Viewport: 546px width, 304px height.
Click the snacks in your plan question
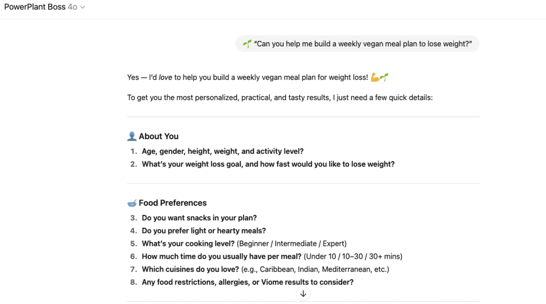[199, 218]
